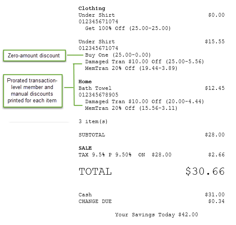Image resolution: width=236 pixels, height=225 pixels.
Task: Select the 3 item(s) count line
Action: coord(93,121)
